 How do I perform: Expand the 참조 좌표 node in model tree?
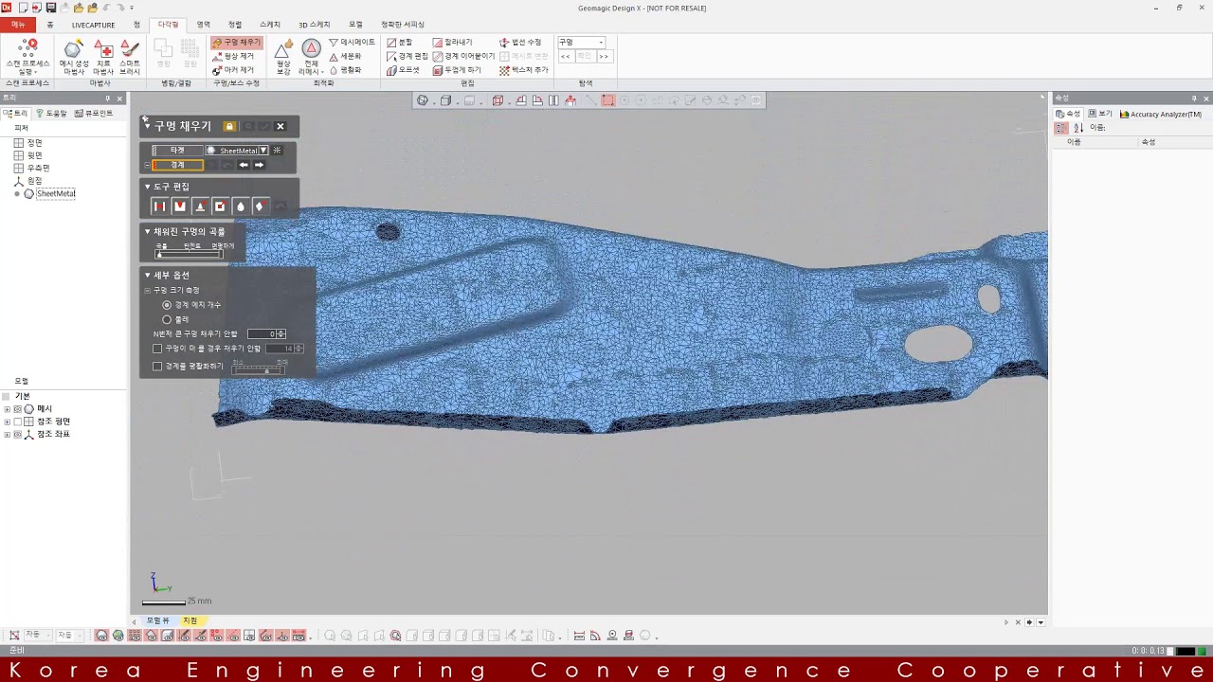click(x=8, y=435)
